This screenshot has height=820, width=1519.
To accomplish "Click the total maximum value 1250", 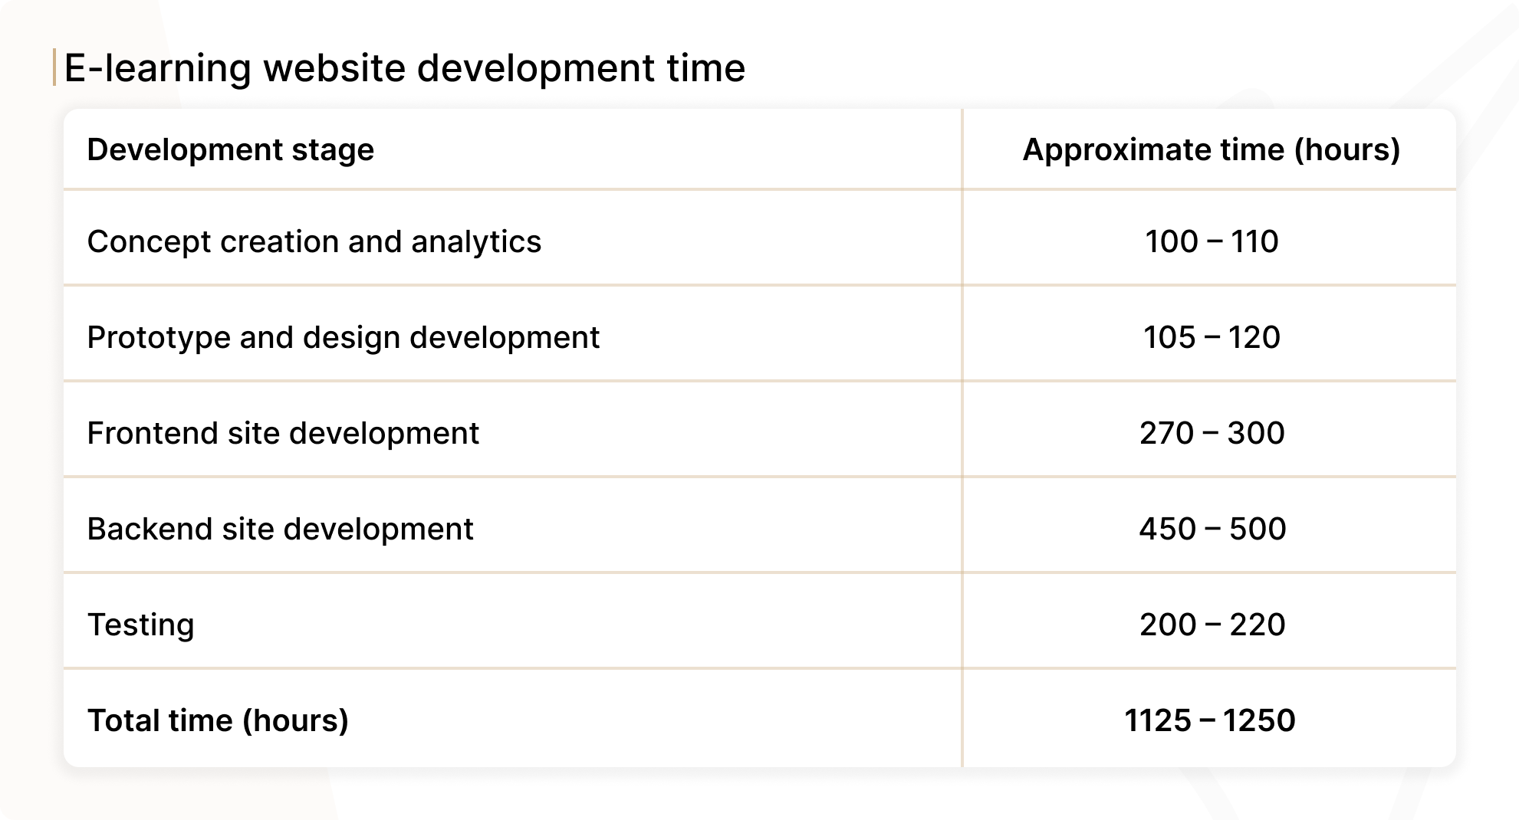I will pos(1259,720).
